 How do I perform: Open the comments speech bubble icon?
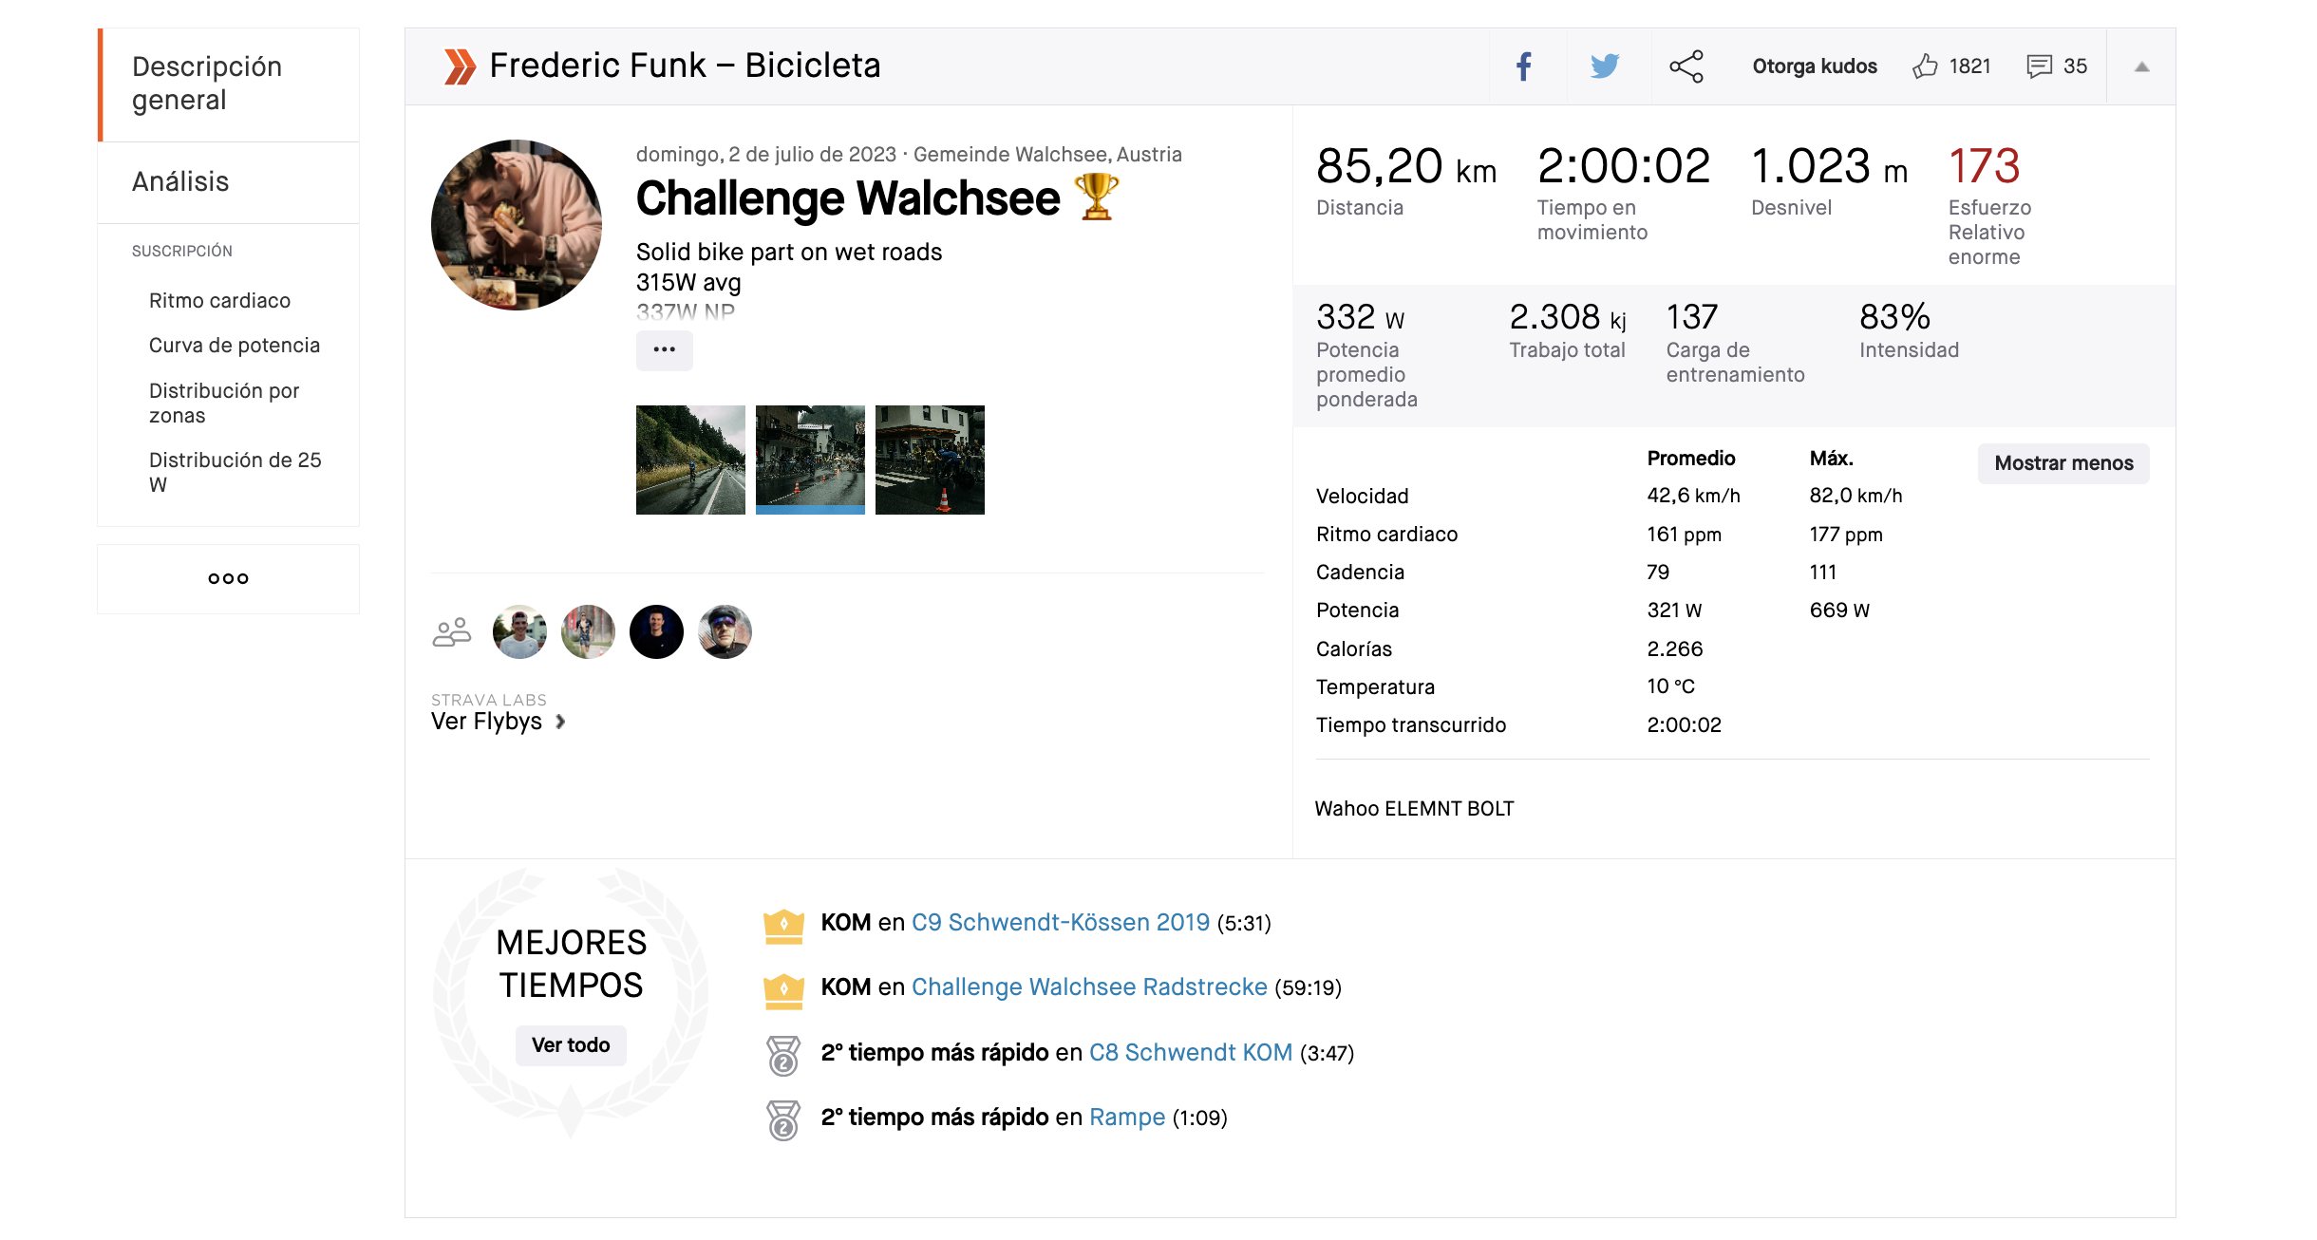click(x=2039, y=66)
